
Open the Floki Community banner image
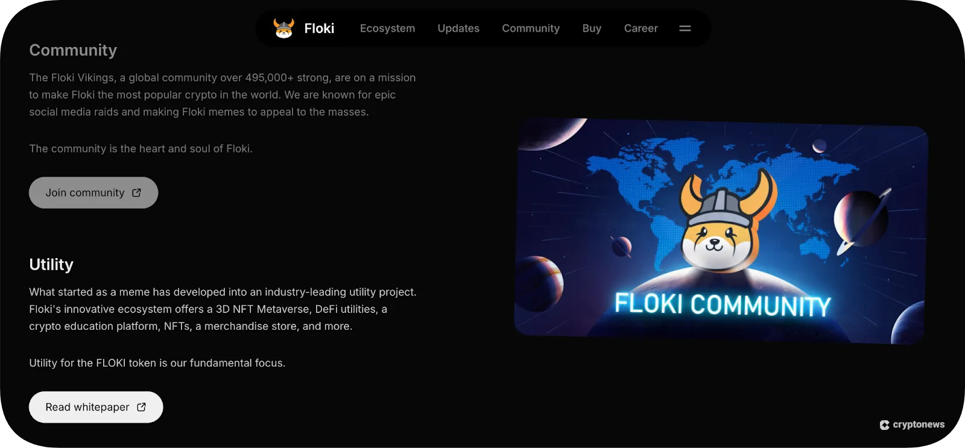click(x=721, y=231)
